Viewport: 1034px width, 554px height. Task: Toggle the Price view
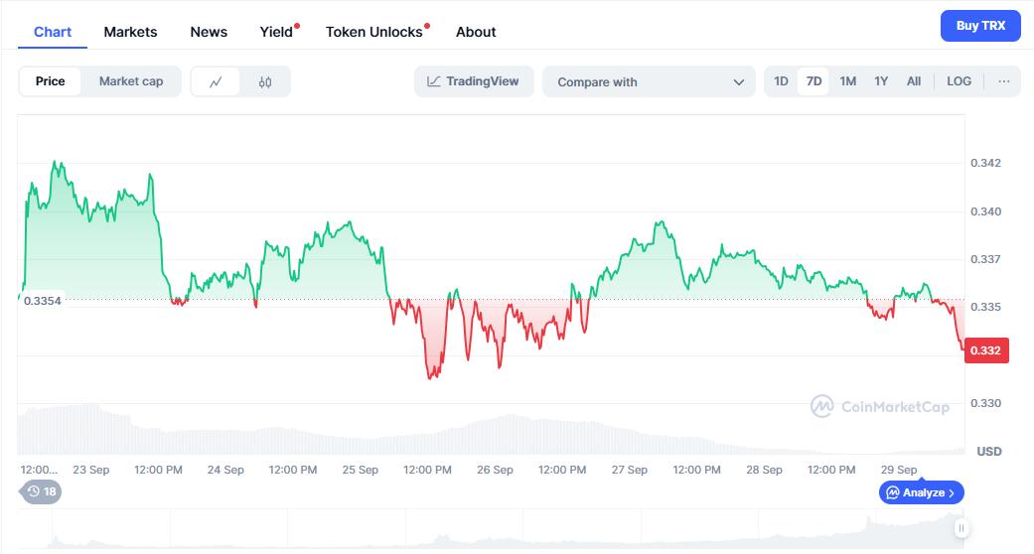click(x=51, y=81)
